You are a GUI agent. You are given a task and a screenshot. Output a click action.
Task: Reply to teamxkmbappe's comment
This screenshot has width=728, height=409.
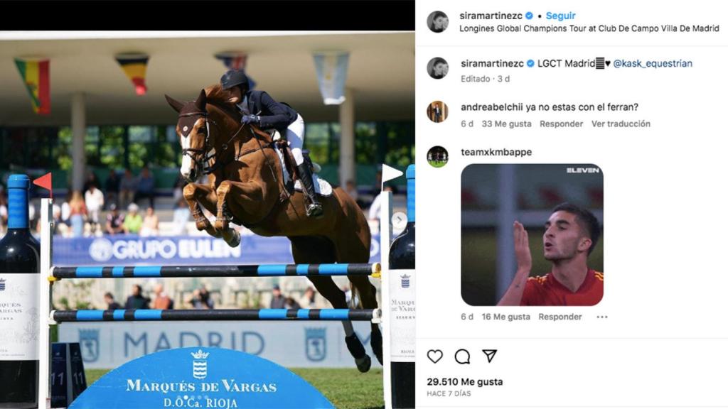pyautogui.click(x=560, y=317)
